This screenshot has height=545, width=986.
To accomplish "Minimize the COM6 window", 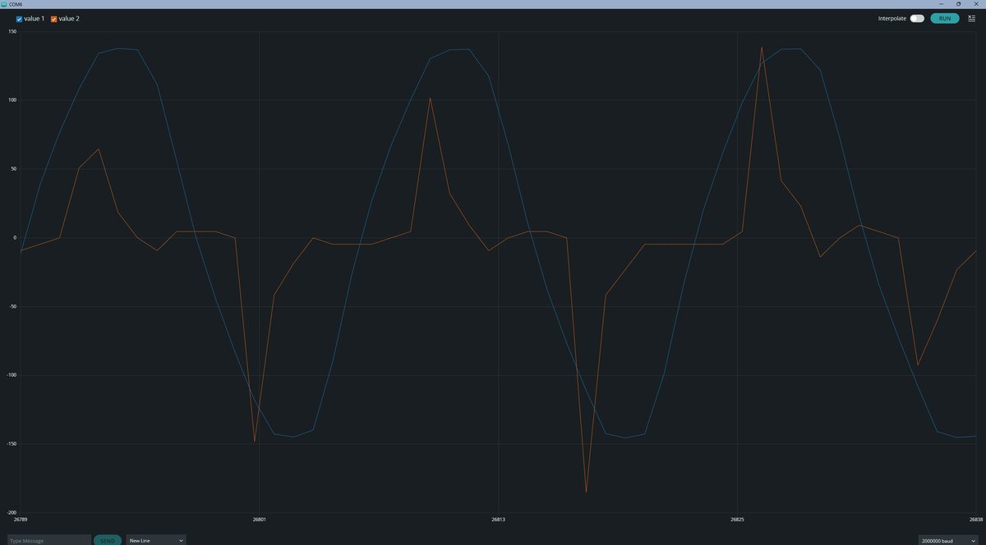I will (940, 4).
